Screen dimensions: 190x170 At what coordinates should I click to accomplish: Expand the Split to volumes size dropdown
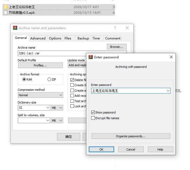48,121
